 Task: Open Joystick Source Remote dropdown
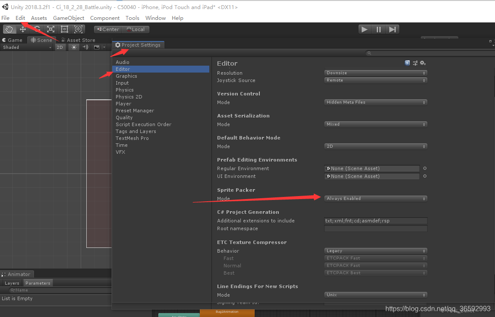(x=375, y=81)
